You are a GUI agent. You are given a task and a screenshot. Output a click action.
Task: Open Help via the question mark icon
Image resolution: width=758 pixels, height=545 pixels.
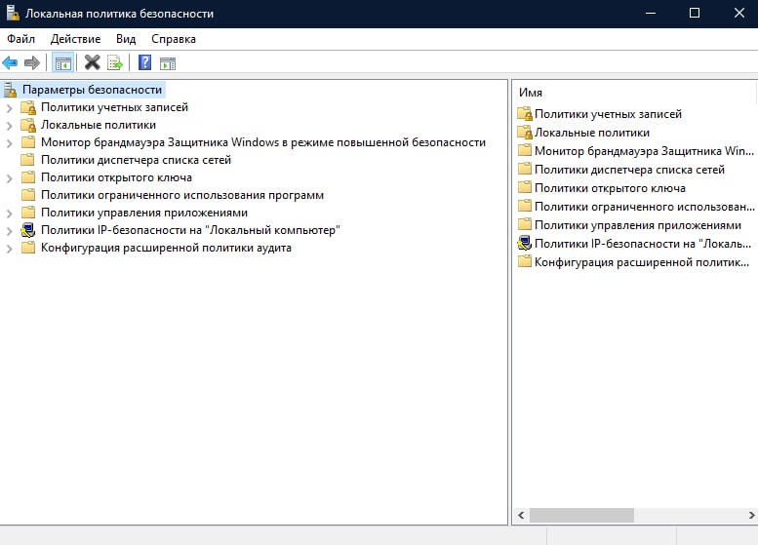(x=144, y=62)
